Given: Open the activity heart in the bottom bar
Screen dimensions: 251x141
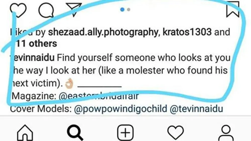Looking at the screenshot, I should pos(175,132).
